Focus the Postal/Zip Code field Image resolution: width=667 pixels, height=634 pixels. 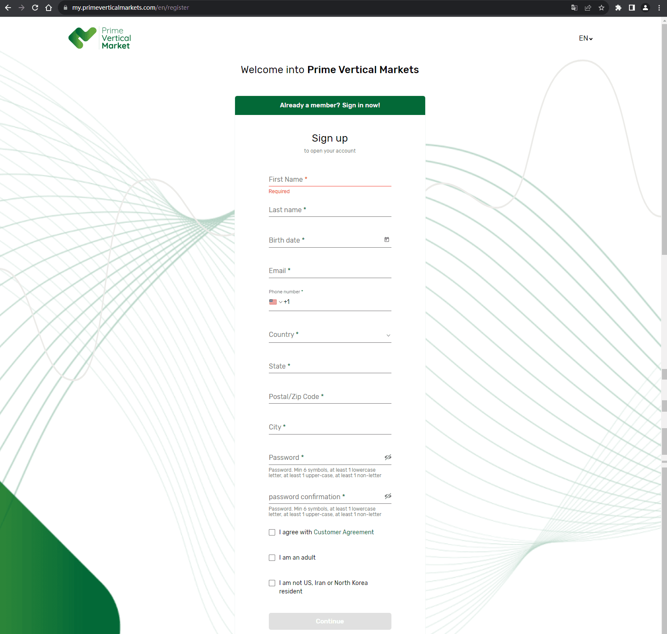[330, 396]
